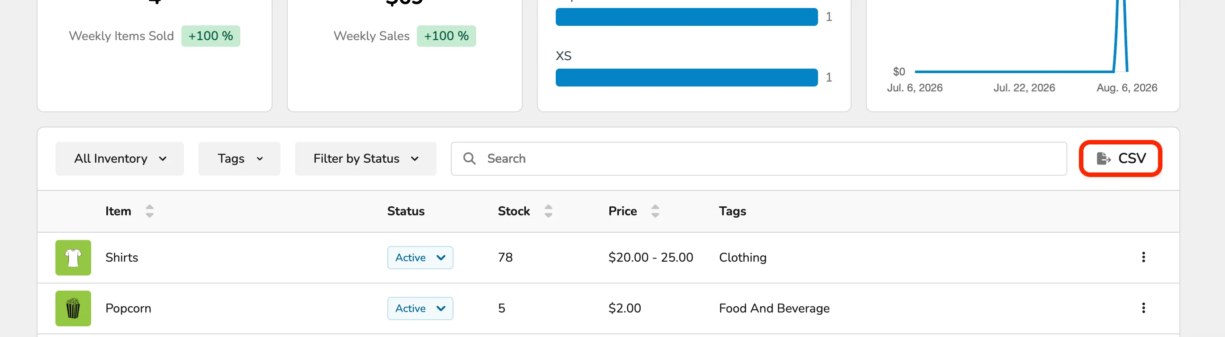Image resolution: width=1225 pixels, height=337 pixels.
Task: Open the Popcorn item name
Action: coord(128,308)
